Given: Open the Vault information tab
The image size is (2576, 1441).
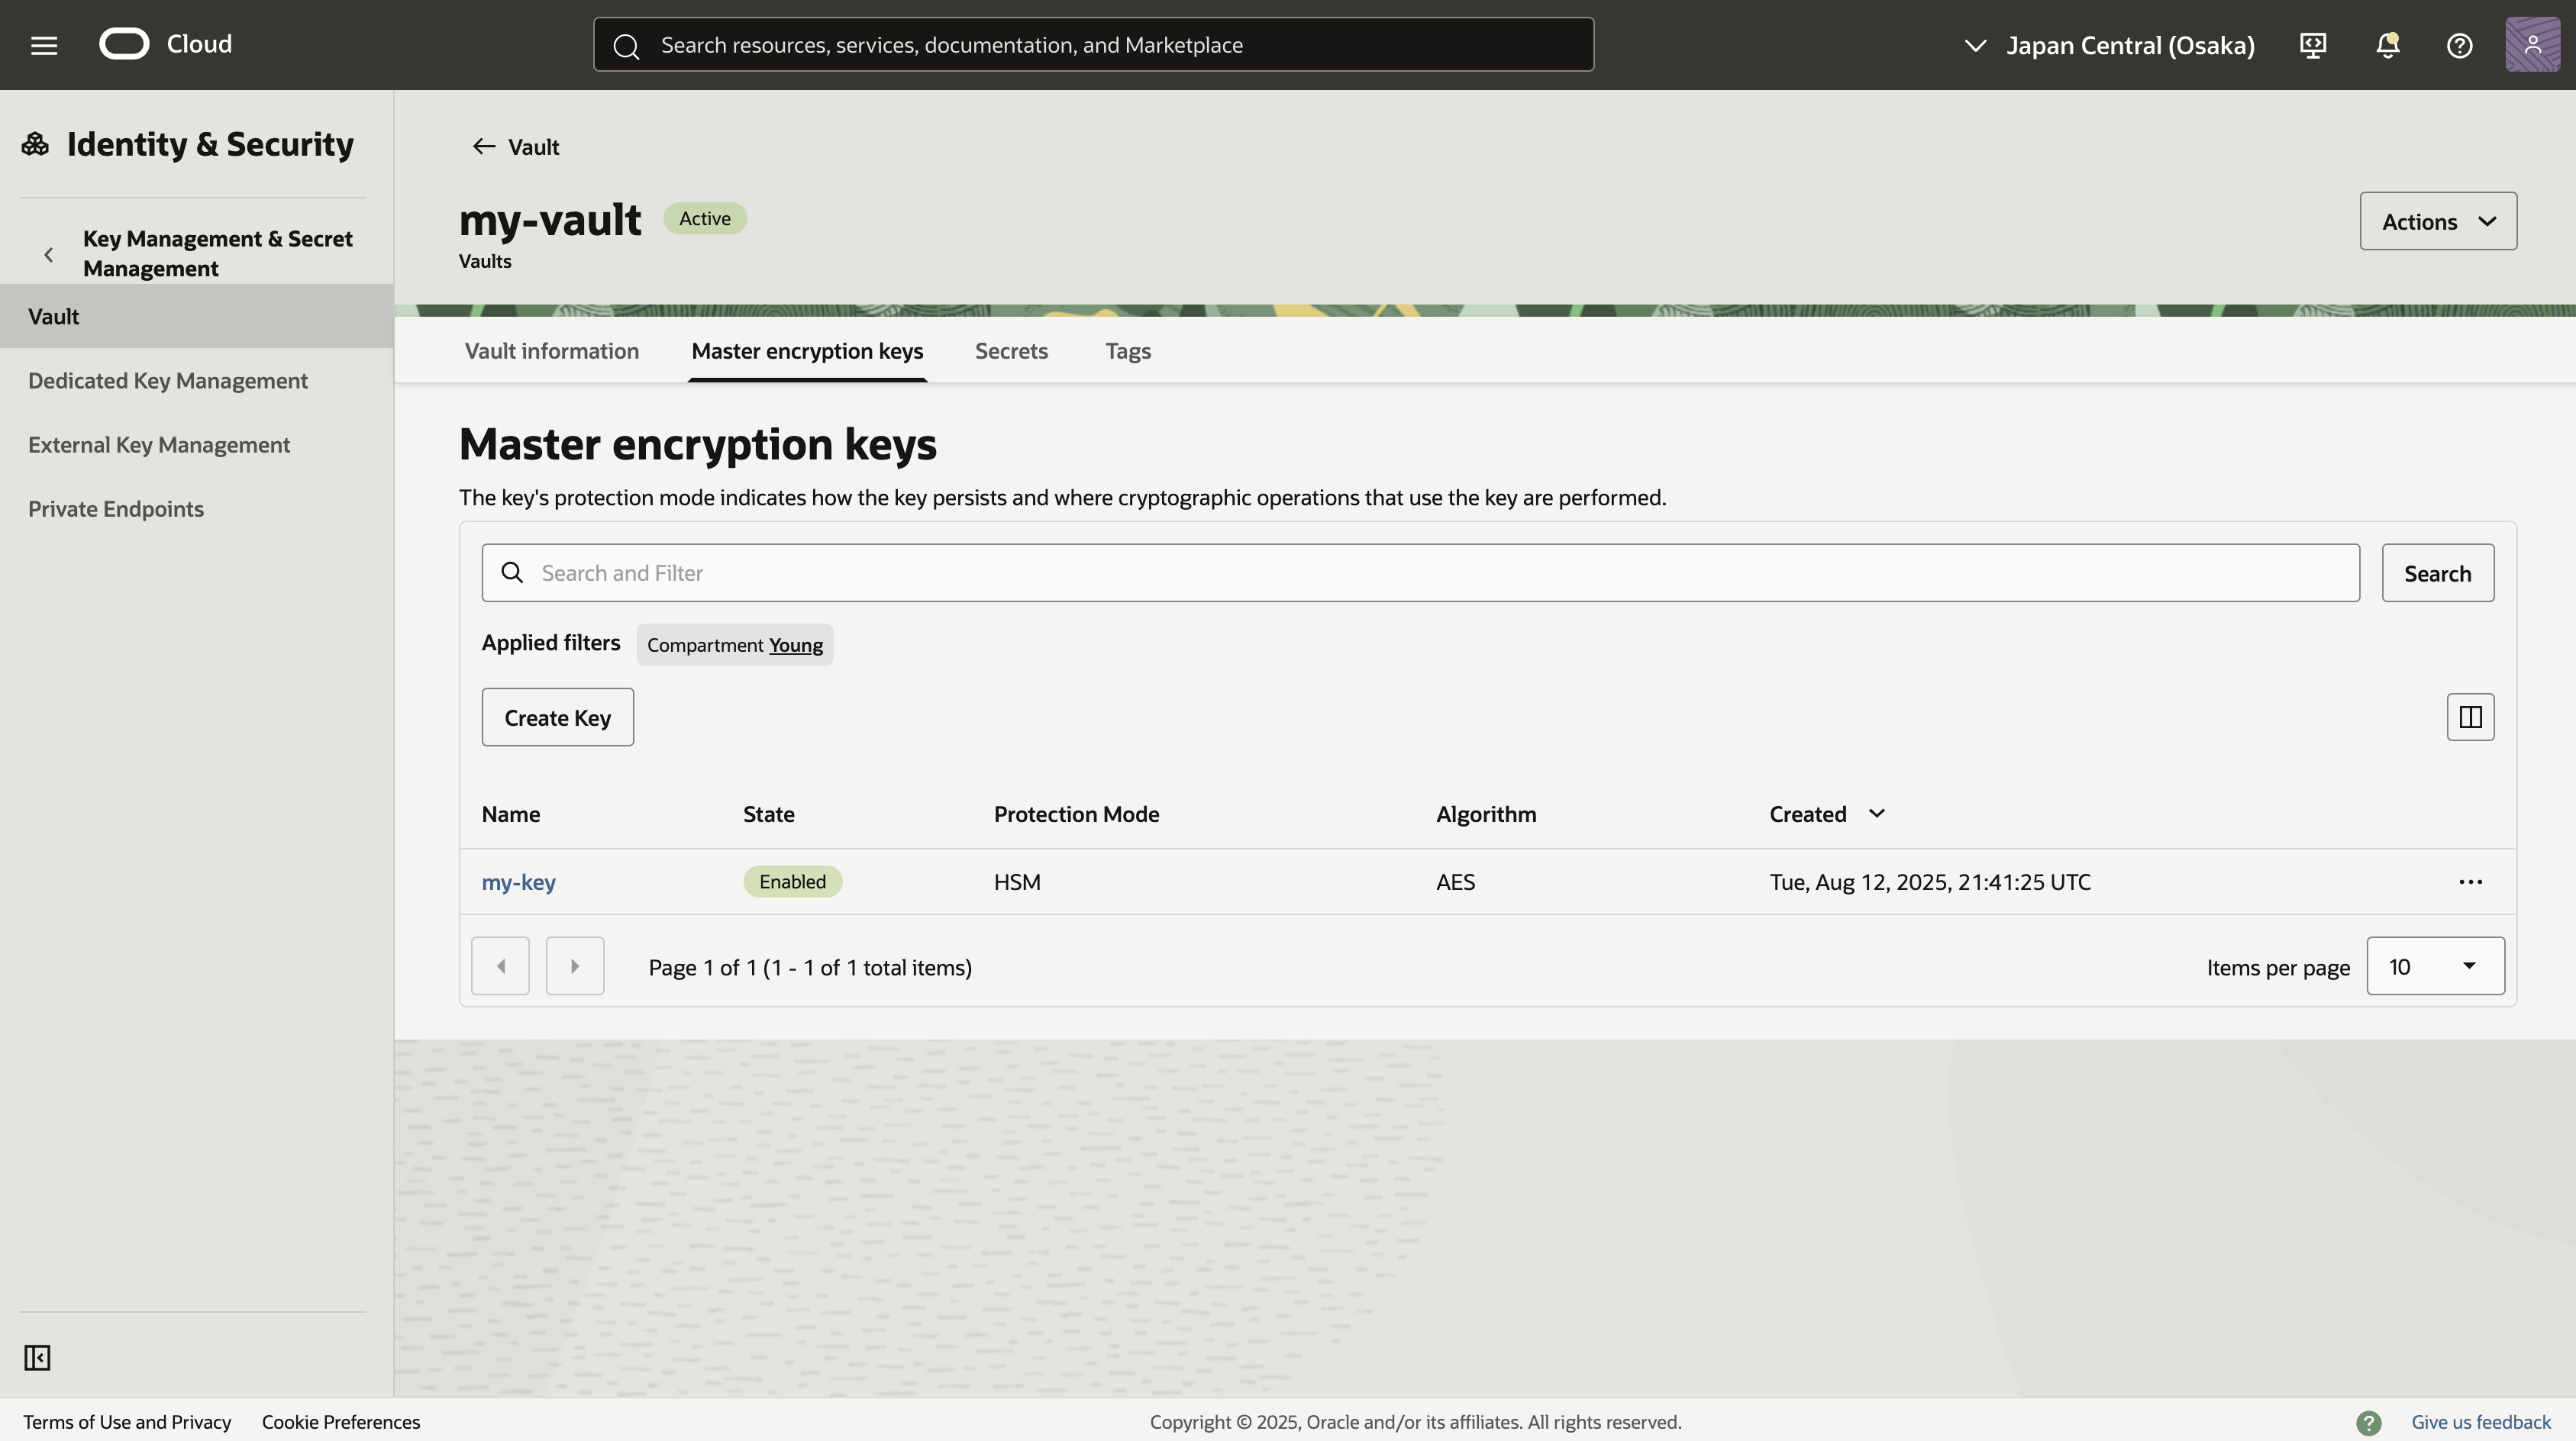Looking at the screenshot, I should pyautogui.click(x=551, y=351).
